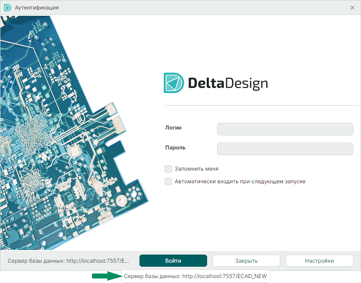The width and height of the screenshot is (361, 283).
Task: Click truncated Сервер базы данных status text
Action: pos(68,260)
